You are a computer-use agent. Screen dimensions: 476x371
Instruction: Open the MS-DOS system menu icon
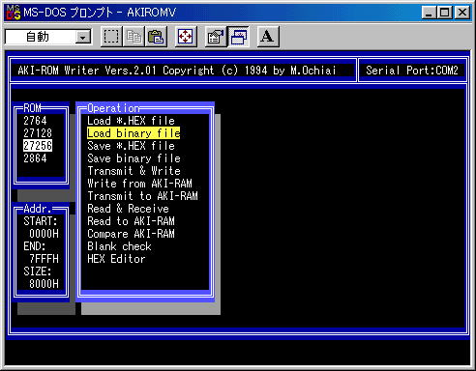pos(14,13)
